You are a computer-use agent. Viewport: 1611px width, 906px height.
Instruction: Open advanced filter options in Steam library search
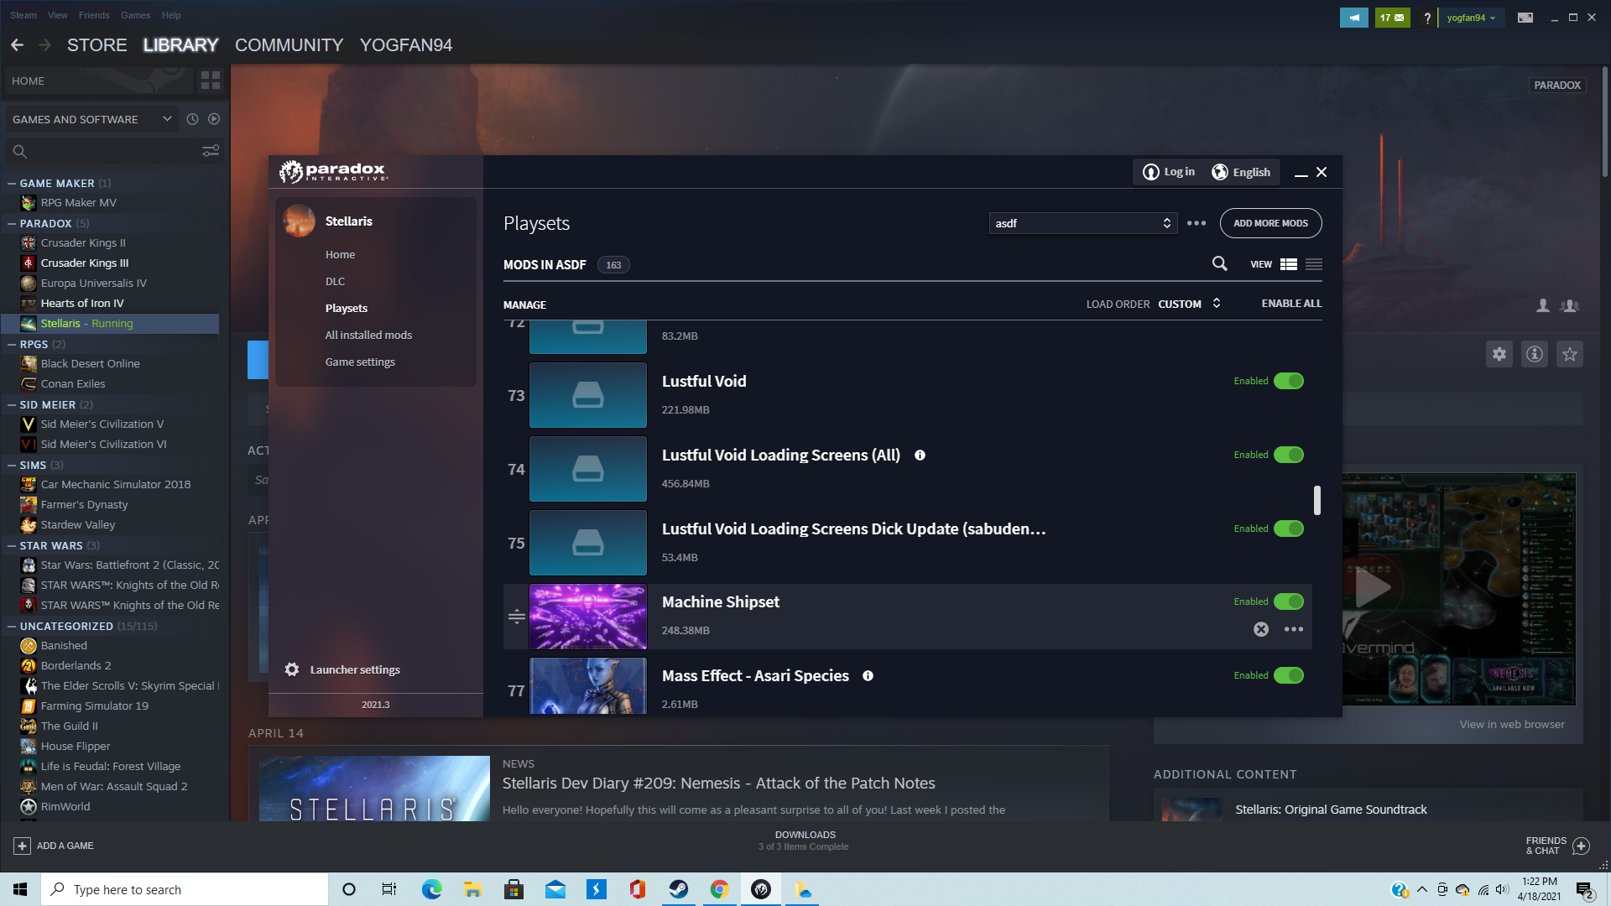click(211, 150)
